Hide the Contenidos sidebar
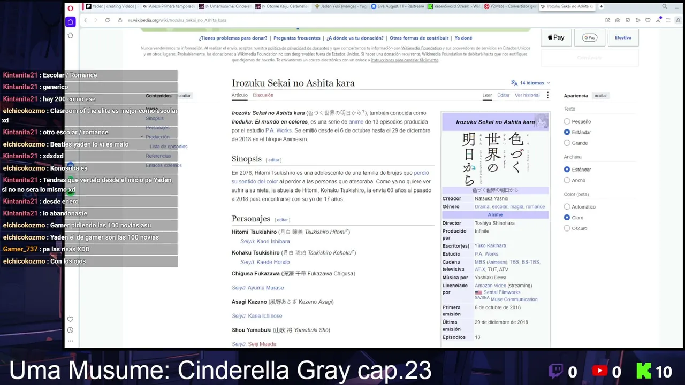685x385 pixels. click(184, 96)
